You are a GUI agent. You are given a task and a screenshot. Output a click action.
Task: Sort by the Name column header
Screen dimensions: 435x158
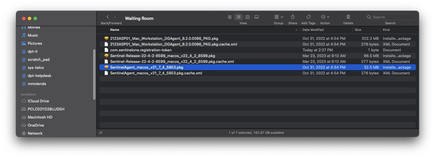pos(115,30)
